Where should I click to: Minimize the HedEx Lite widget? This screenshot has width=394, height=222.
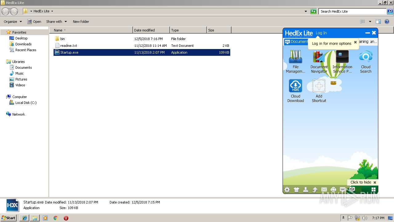coord(367,33)
